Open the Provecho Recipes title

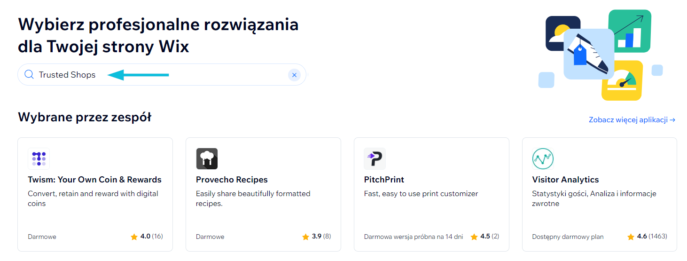pos(232,180)
